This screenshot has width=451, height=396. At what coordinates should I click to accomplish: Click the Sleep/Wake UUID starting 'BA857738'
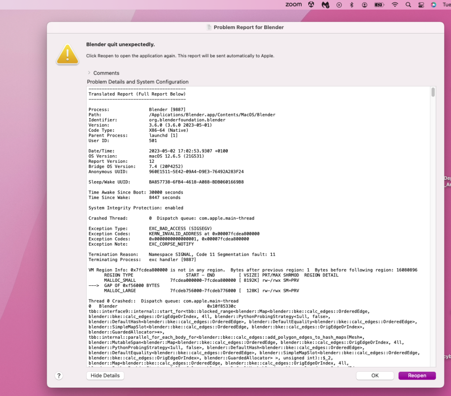[x=196, y=182]
